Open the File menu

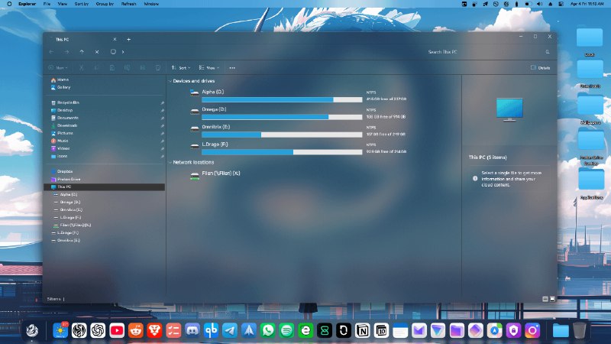[x=47, y=4]
